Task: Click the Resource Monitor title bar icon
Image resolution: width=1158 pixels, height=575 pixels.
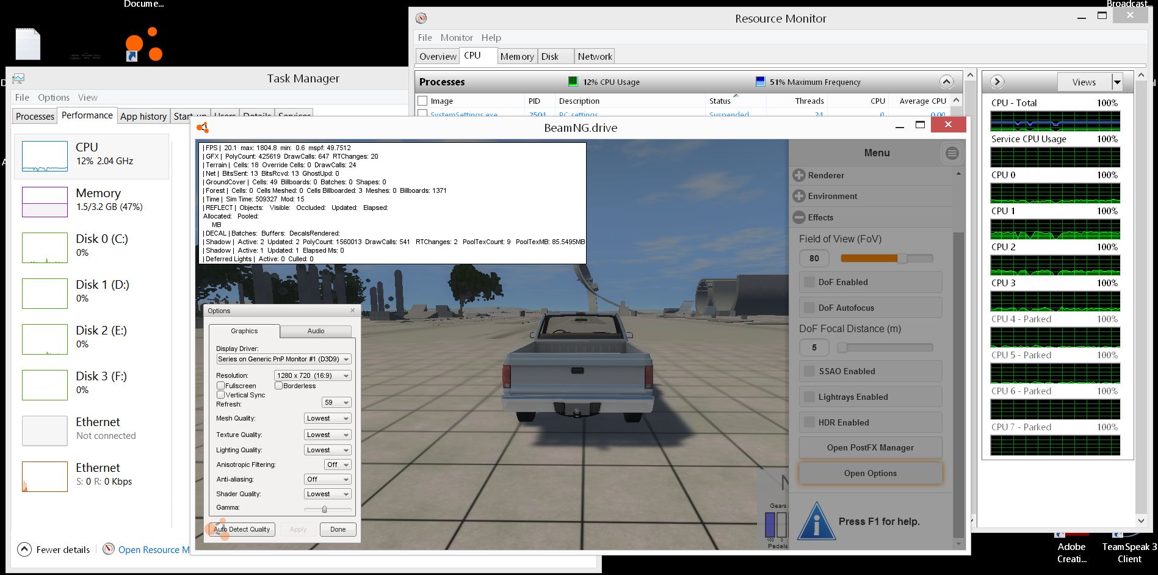Action: pos(421,18)
